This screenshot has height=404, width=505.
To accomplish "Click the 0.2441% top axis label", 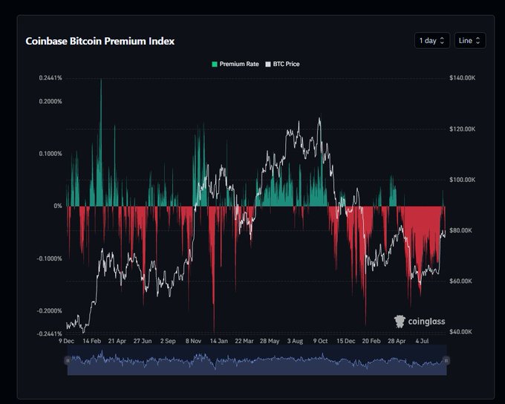I will pos(50,78).
